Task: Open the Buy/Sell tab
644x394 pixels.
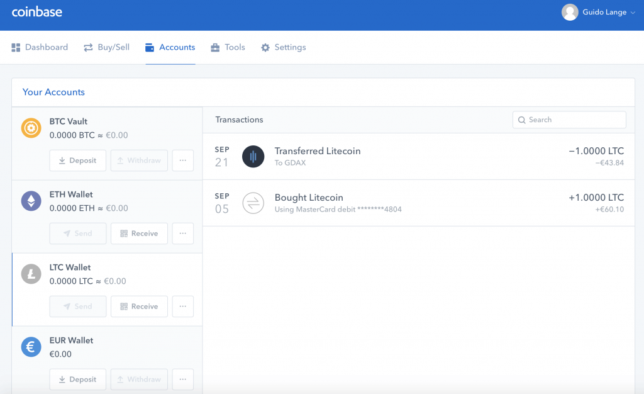Action: tap(106, 47)
